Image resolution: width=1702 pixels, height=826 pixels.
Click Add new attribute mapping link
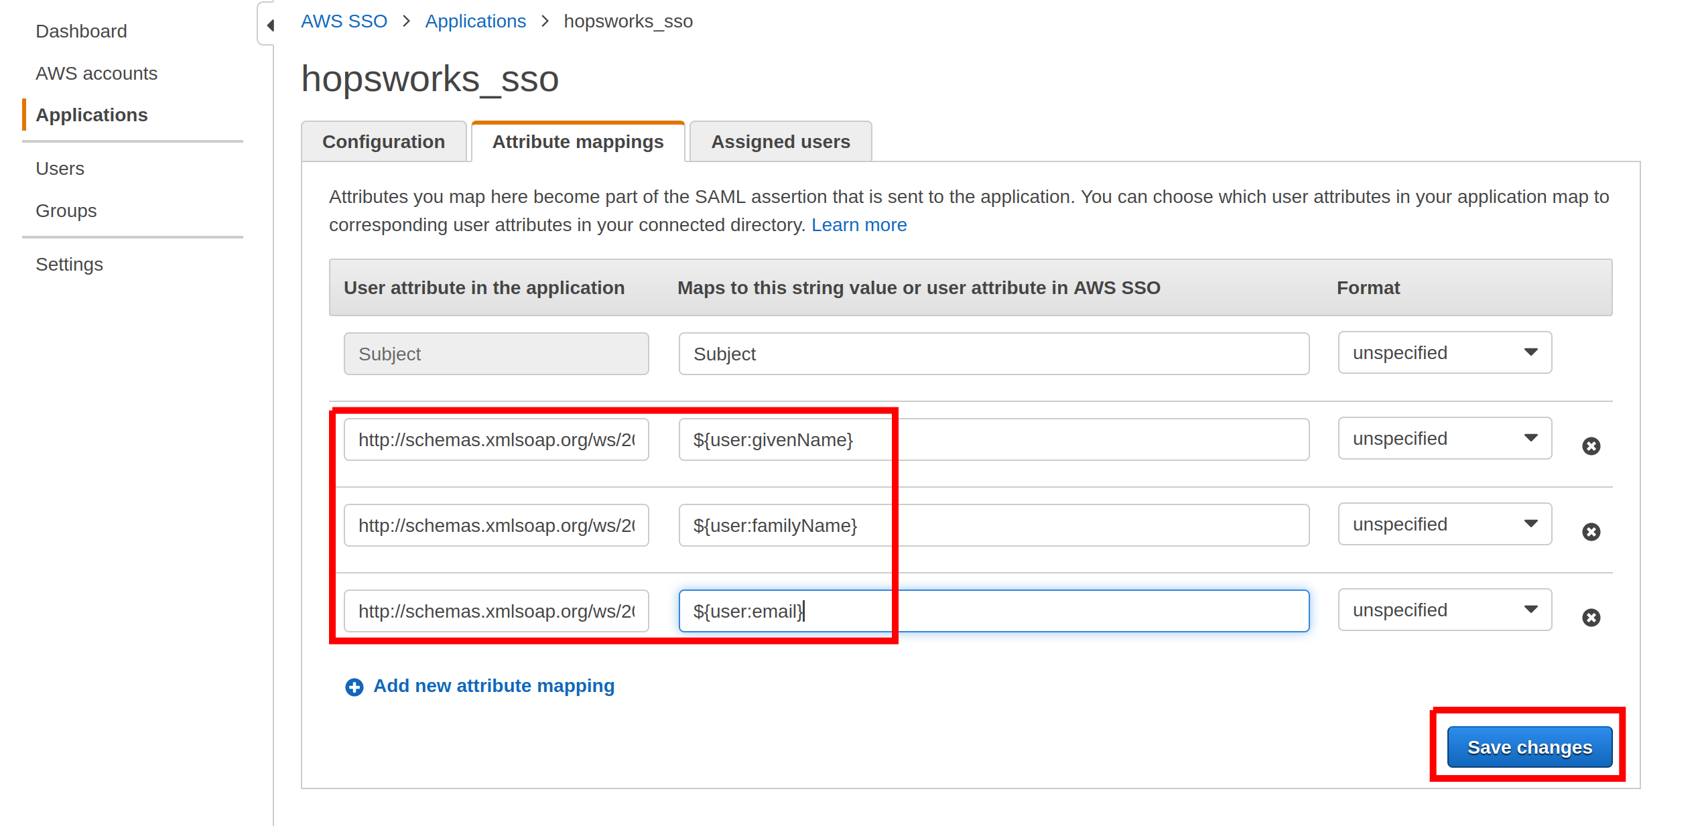point(494,686)
